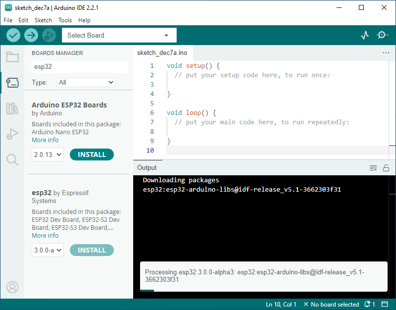Open More info link for Arduino ESP32 Boards
The height and width of the screenshot is (310, 396).
(45, 140)
